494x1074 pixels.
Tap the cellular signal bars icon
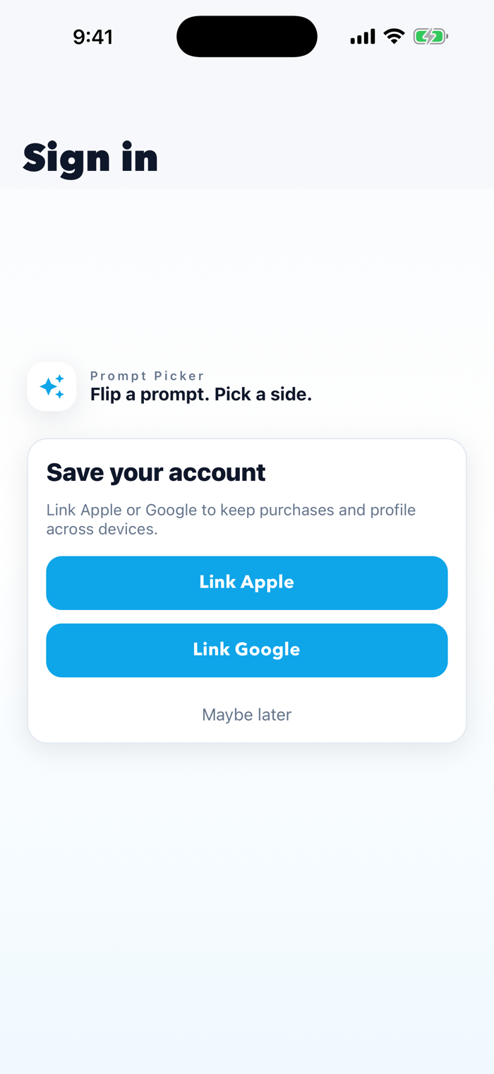[363, 37]
